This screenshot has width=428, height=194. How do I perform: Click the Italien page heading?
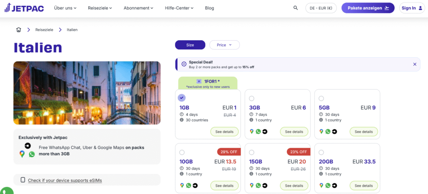tap(38, 48)
